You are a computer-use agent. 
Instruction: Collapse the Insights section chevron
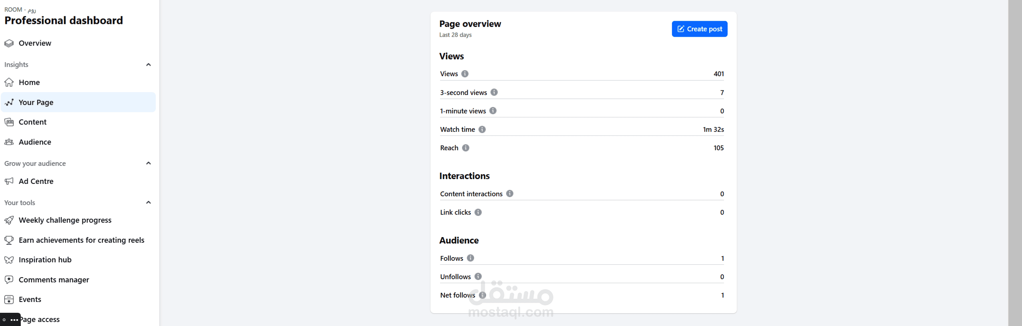click(149, 64)
